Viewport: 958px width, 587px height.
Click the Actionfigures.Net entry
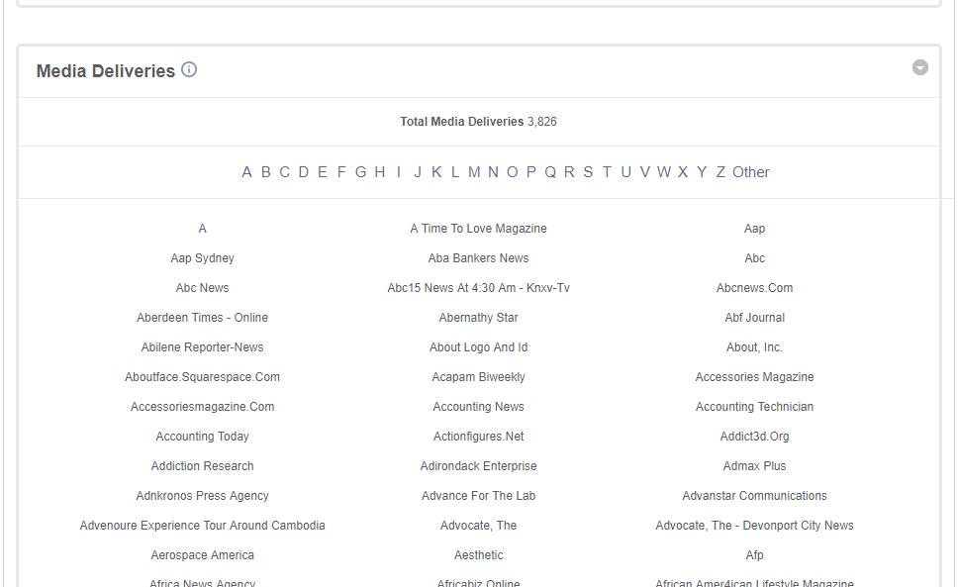coord(478,437)
